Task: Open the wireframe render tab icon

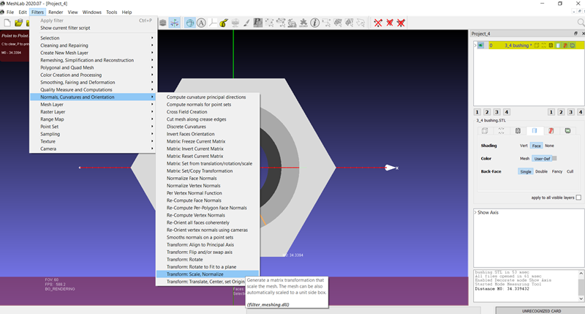Action: point(518,131)
